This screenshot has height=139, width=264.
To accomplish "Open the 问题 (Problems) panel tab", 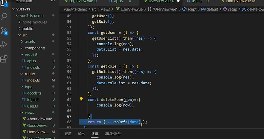I will click(x=68, y=134).
